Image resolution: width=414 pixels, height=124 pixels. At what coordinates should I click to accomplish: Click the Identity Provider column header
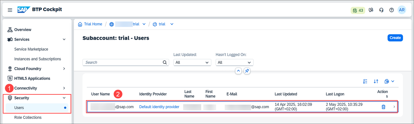tap(153, 94)
